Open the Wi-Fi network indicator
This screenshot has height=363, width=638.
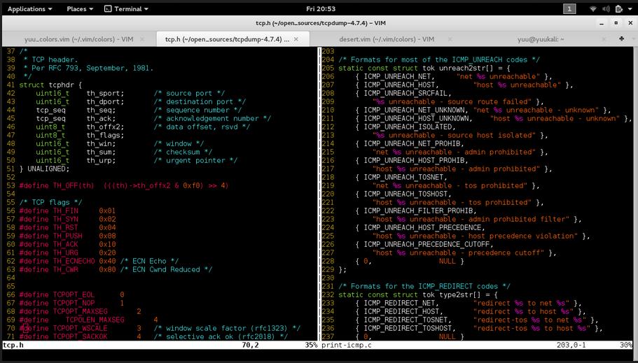tap(593, 8)
